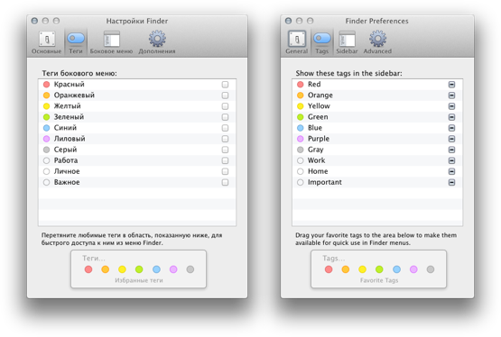Enable checkbox for Личное tag
Screen dimensions: 501x337
pos(225,171)
